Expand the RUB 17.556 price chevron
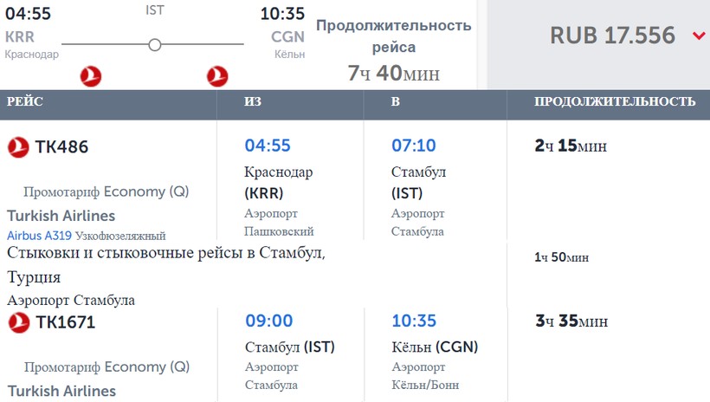The image size is (710, 402). 699,36
